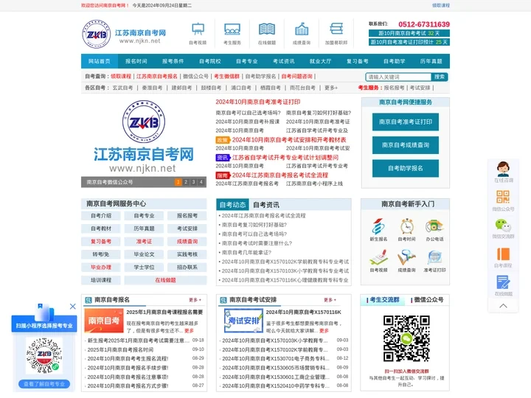Click 领取课程 link at top right
The image size is (531, 398).
[441, 5]
